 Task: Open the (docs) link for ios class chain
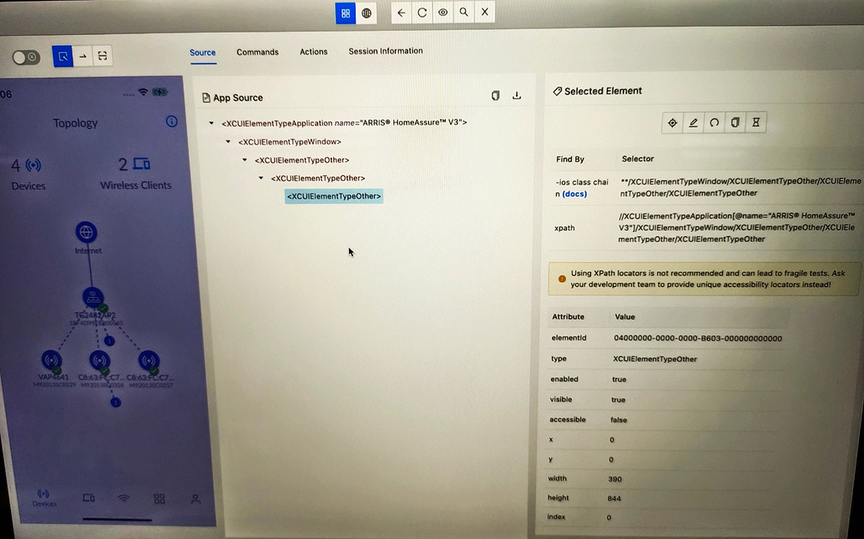click(574, 194)
